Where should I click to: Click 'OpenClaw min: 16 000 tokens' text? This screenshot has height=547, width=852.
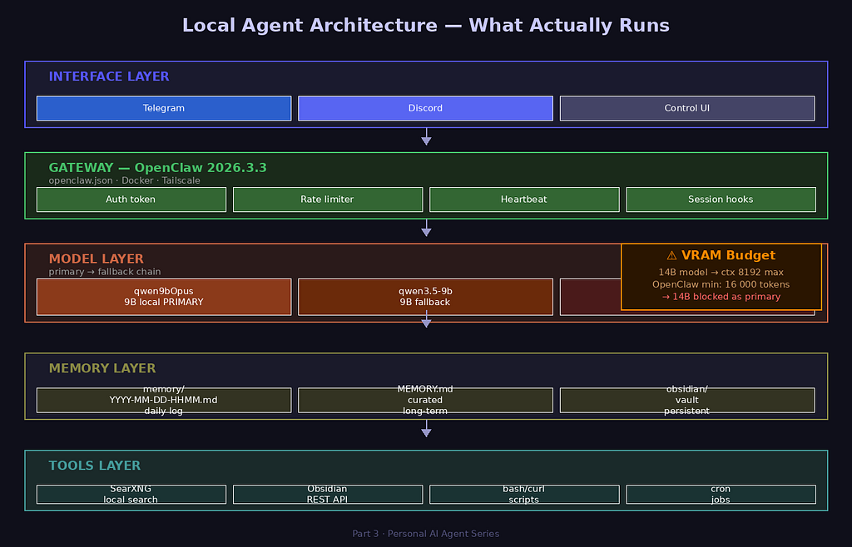click(721, 284)
